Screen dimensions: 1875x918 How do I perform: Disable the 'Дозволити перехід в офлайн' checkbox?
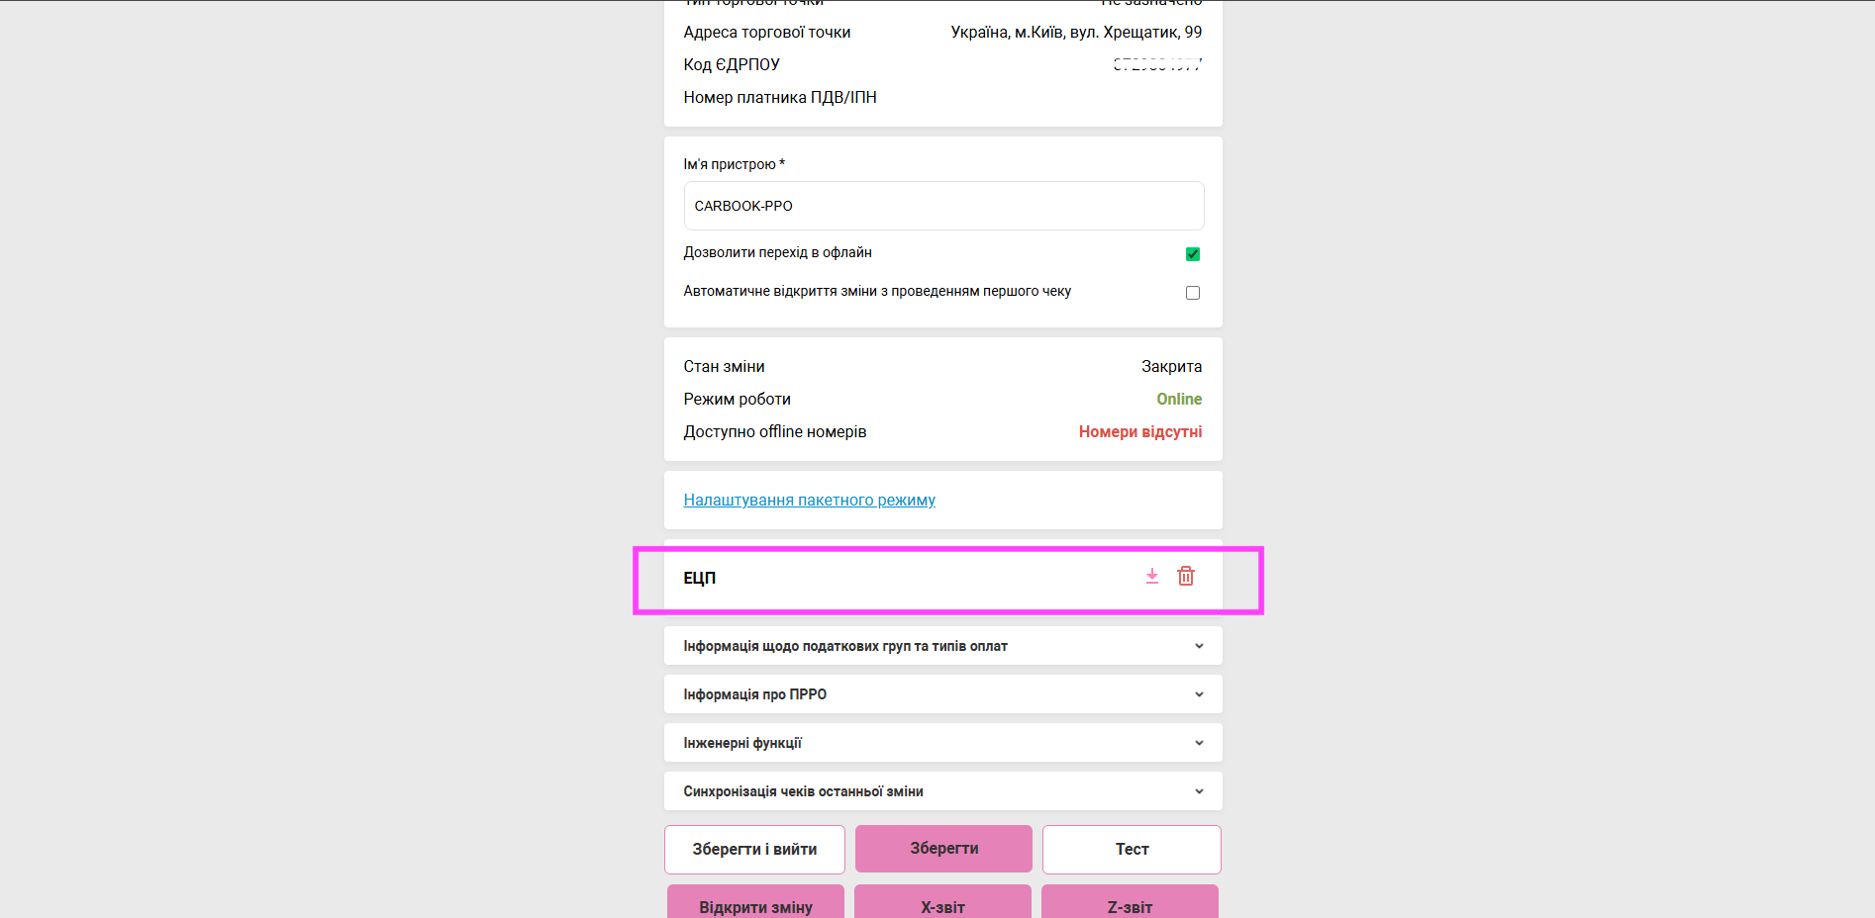(x=1192, y=253)
